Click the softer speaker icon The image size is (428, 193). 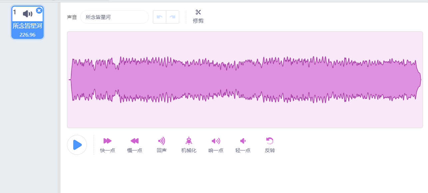point(243,141)
